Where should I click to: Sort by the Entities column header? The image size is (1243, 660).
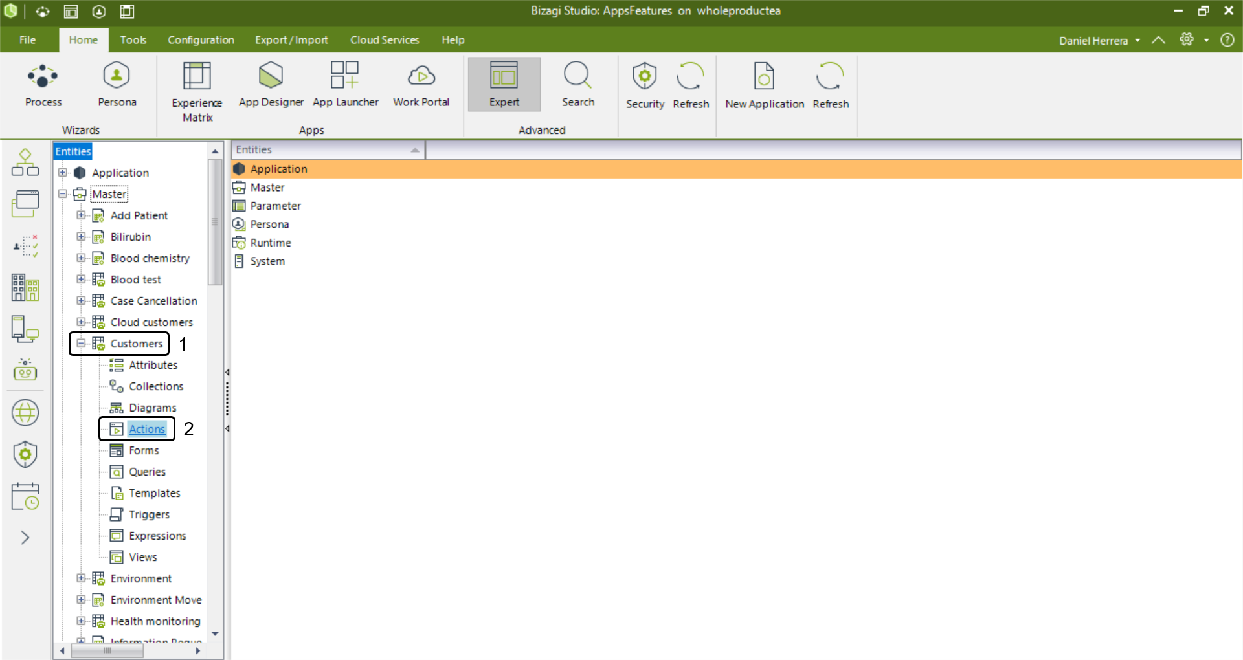click(x=328, y=149)
